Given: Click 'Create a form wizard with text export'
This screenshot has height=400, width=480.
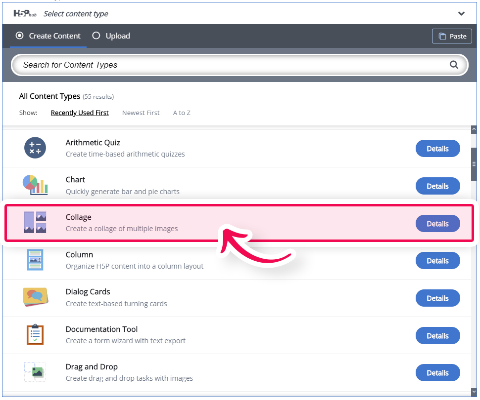Looking at the screenshot, I should click(126, 341).
